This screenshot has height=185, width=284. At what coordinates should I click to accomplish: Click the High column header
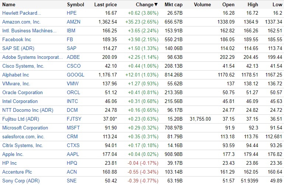[253, 5]
